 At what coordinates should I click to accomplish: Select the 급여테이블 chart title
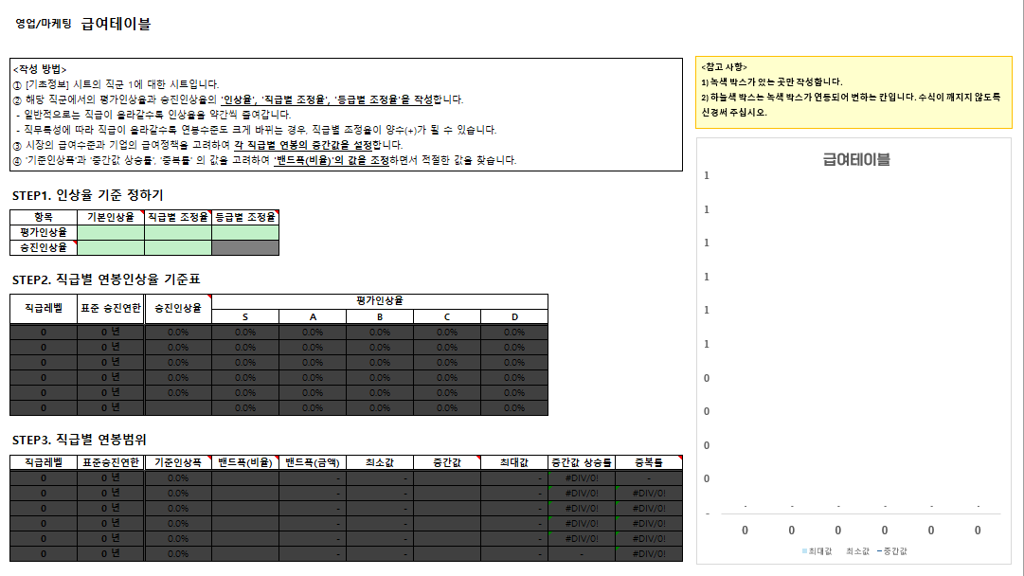click(x=855, y=159)
